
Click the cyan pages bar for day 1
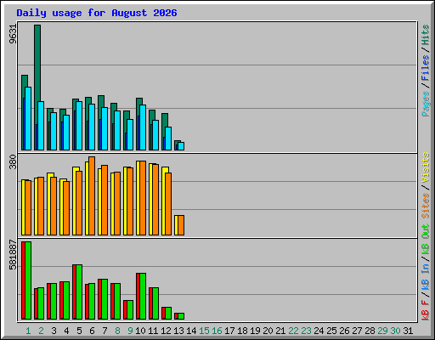(x=28, y=118)
